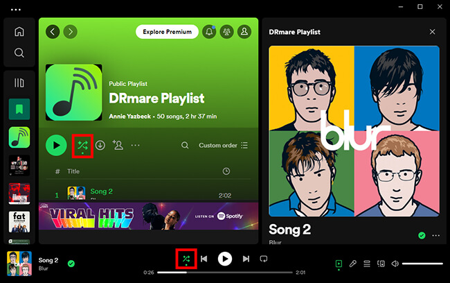Open the three-dot app menu

pyautogui.click(x=16, y=10)
